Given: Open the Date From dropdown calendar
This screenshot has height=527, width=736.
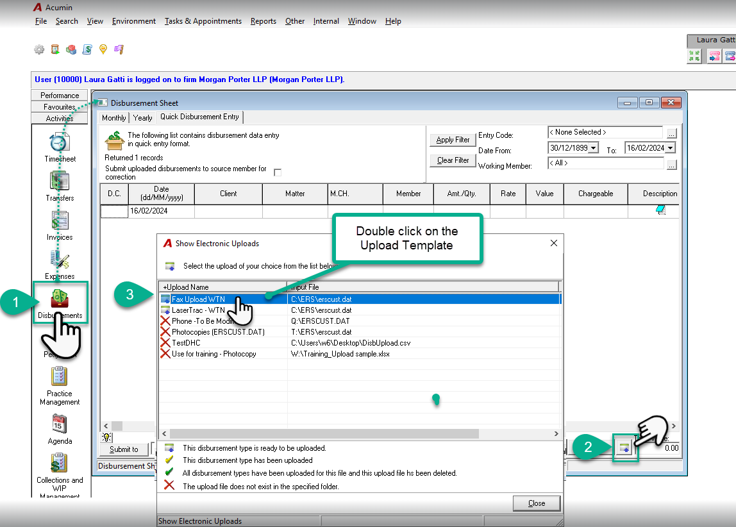Looking at the screenshot, I should [x=594, y=148].
